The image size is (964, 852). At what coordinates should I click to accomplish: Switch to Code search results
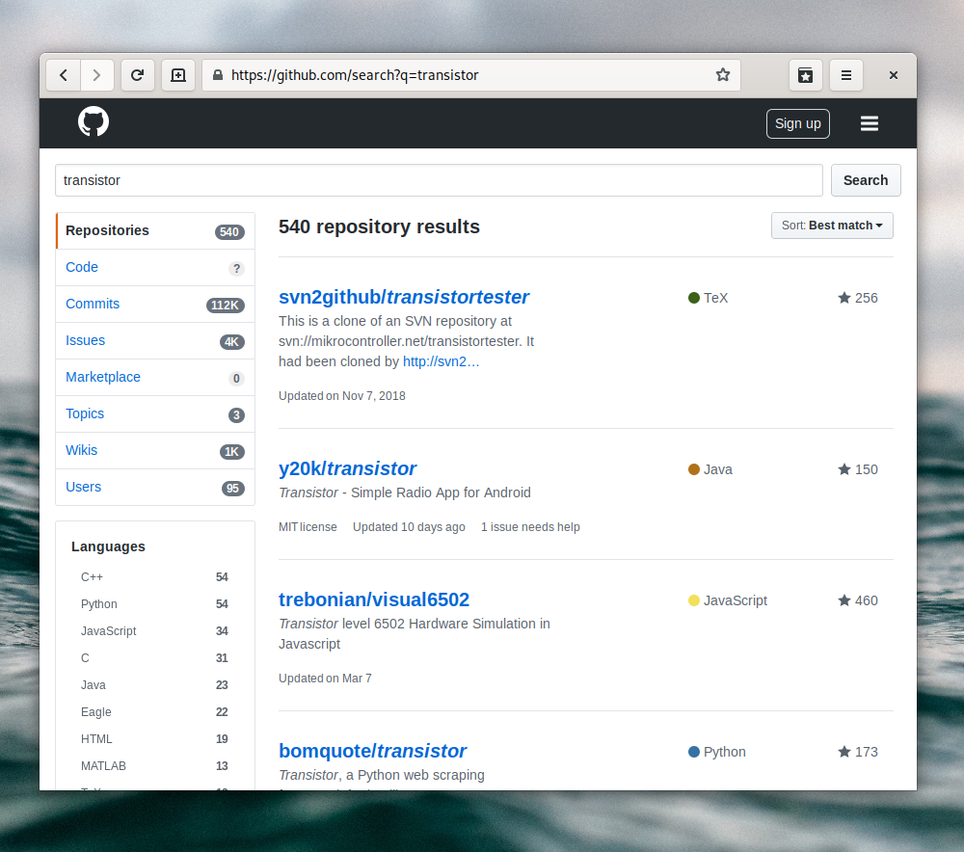point(155,267)
